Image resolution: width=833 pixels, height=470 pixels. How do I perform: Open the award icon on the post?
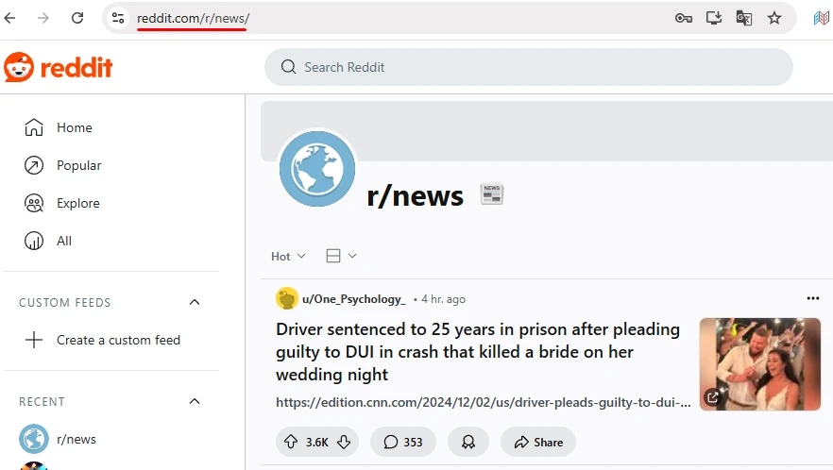pyautogui.click(x=467, y=442)
